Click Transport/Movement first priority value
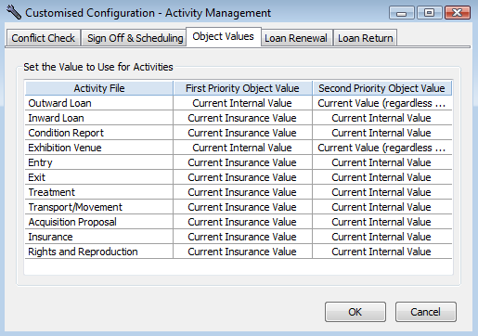 242,207
